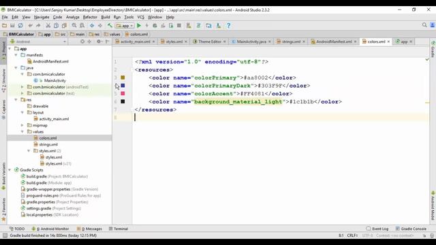This screenshot has height=245, width=436.
Task: Click the Save All toolbar icon
Action: click(12, 26)
